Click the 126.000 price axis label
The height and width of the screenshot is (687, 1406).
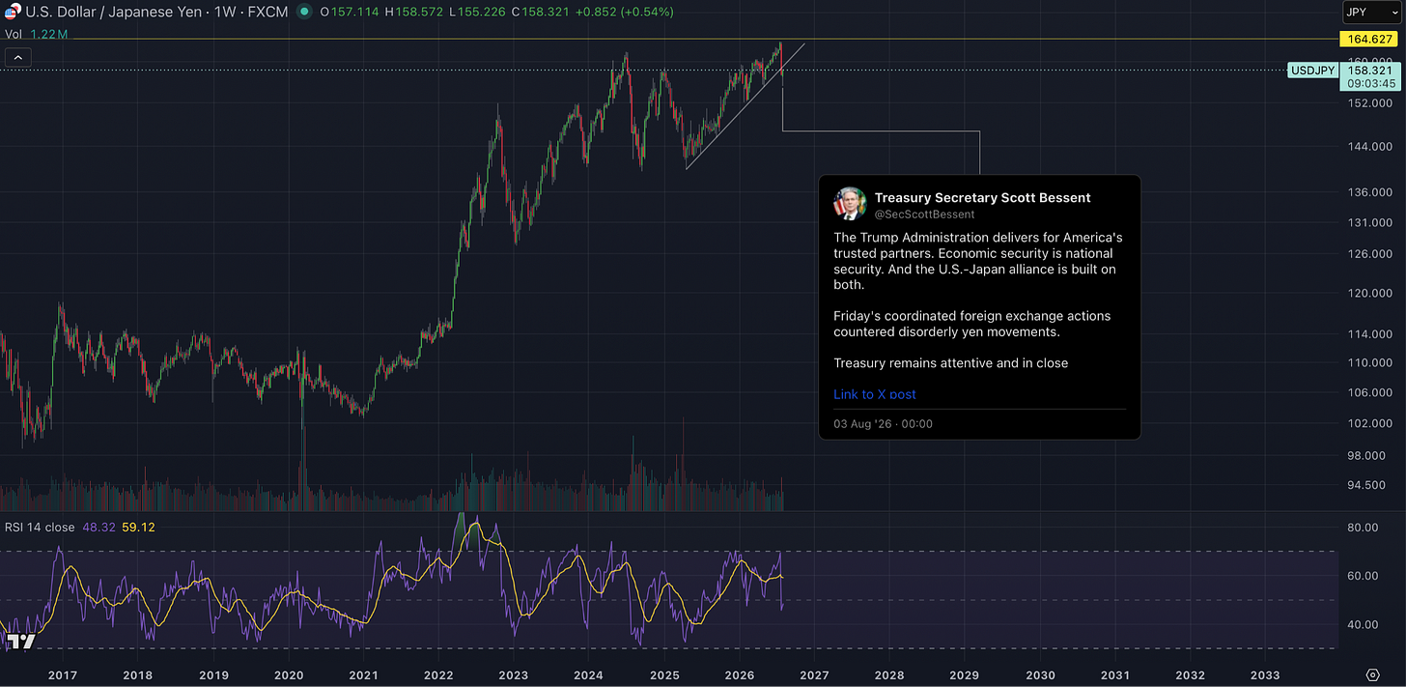tap(1369, 254)
